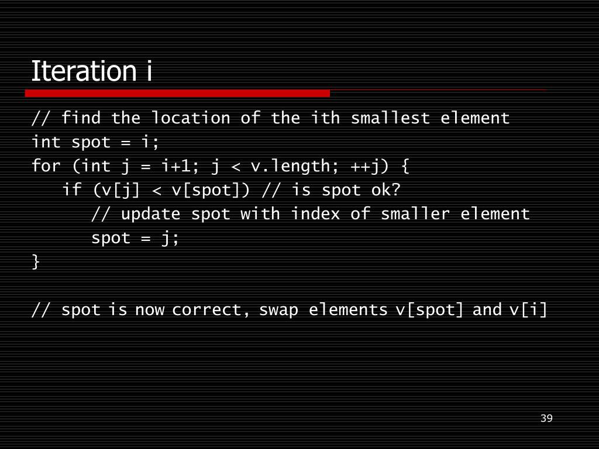Click the thin red line right of the bar
Image resolution: width=599 pixels, height=449 pixels.
[x=438, y=90]
